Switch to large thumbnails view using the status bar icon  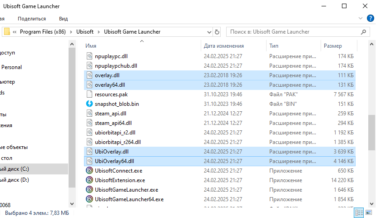point(369,213)
